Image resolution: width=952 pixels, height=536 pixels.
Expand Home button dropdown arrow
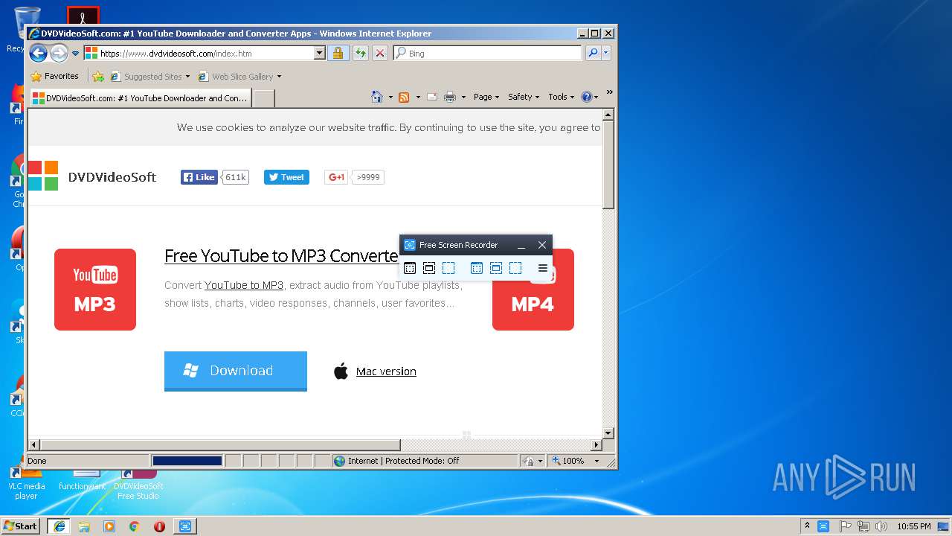tap(390, 97)
